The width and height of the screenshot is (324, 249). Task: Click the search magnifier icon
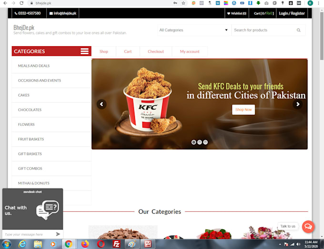point(299,30)
